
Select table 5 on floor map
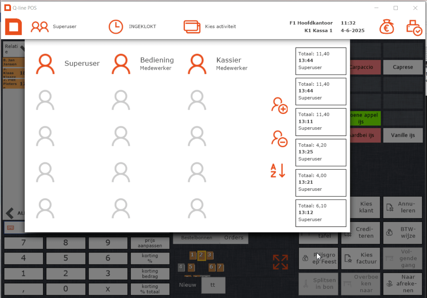point(190,267)
